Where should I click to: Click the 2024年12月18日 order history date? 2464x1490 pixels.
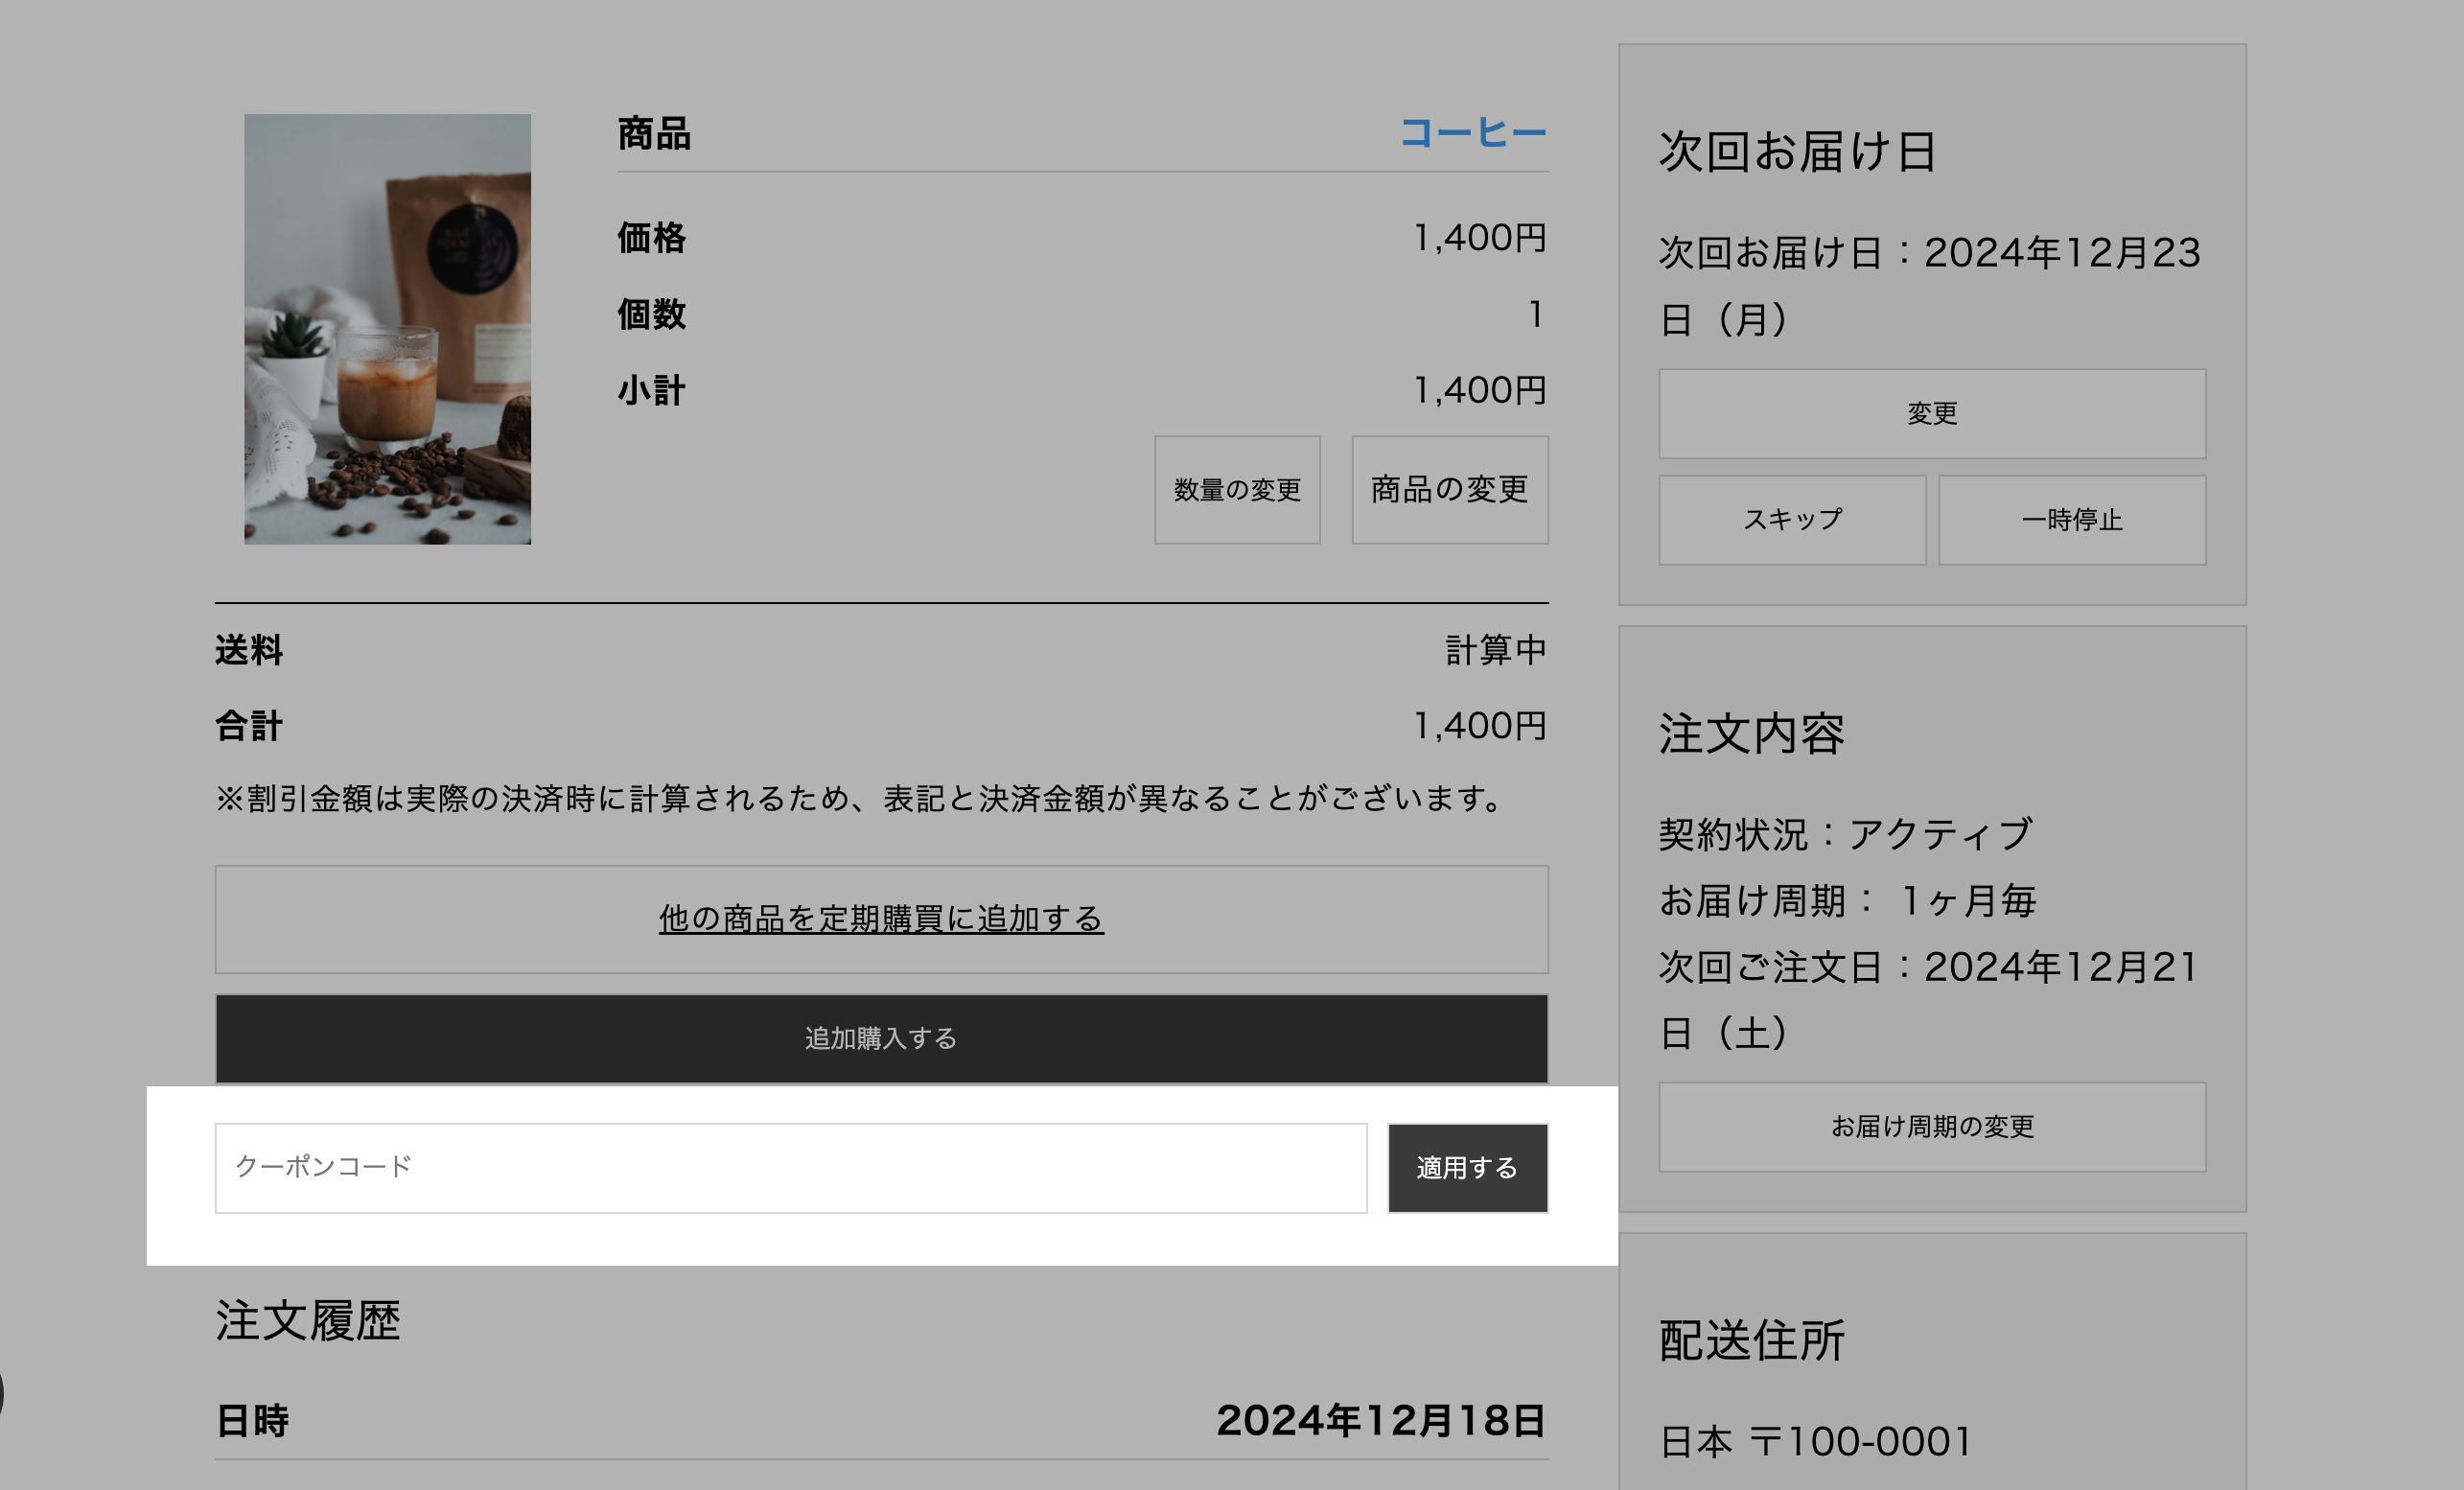[x=1380, y=1420]
